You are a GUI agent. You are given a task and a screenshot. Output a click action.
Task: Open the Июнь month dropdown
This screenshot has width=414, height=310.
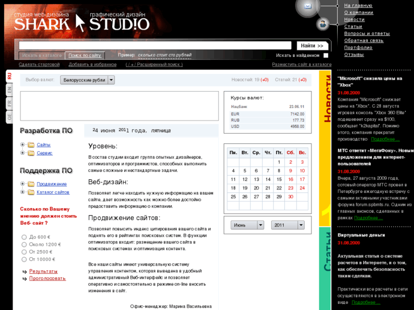click(x=247, y=225)
